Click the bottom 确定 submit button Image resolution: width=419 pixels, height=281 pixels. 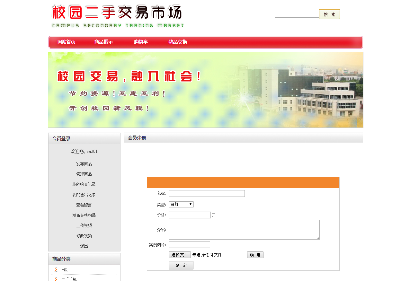pos(181,265)
